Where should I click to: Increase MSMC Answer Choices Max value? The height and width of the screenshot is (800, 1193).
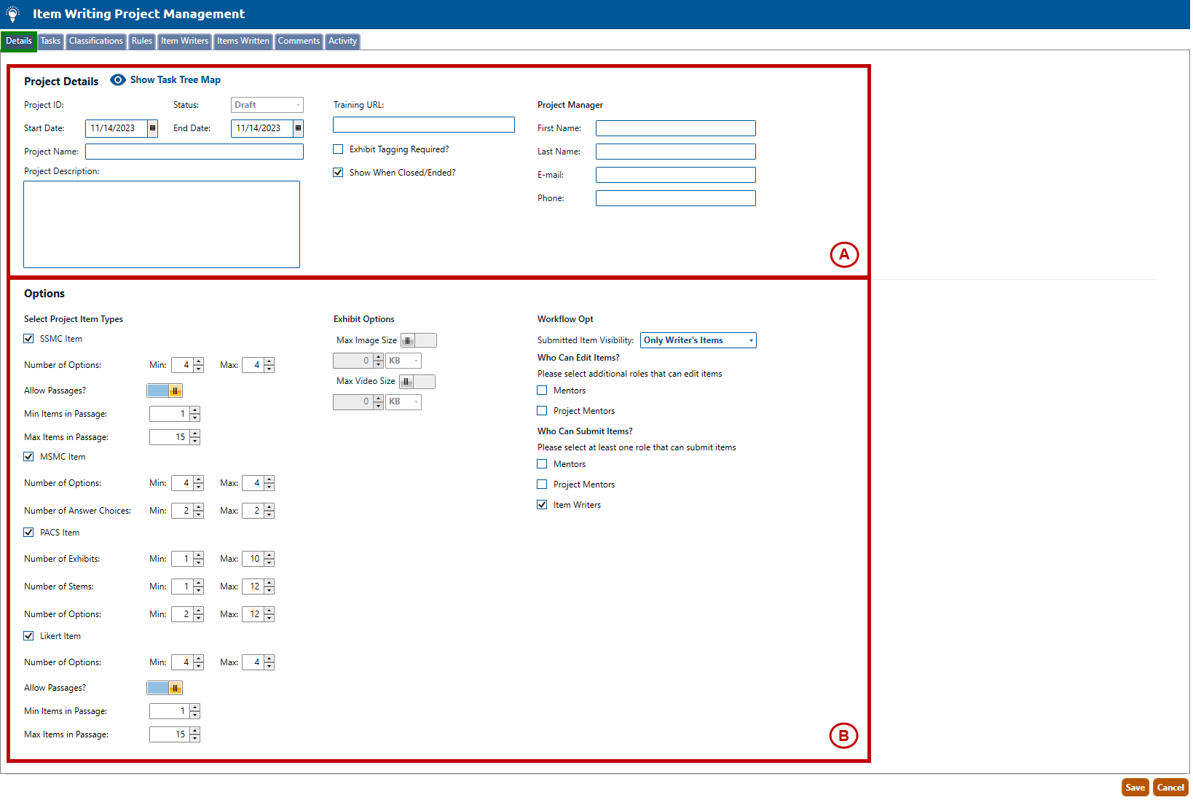pyautogui.click(x=269, y=507)
